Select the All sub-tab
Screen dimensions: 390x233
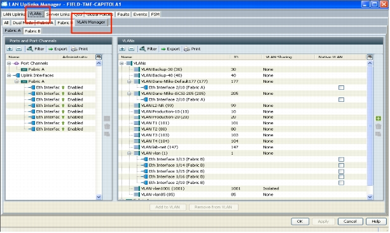[6, 23]
